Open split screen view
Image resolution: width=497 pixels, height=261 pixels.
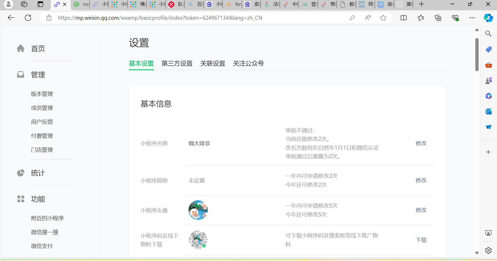(404, 18)
